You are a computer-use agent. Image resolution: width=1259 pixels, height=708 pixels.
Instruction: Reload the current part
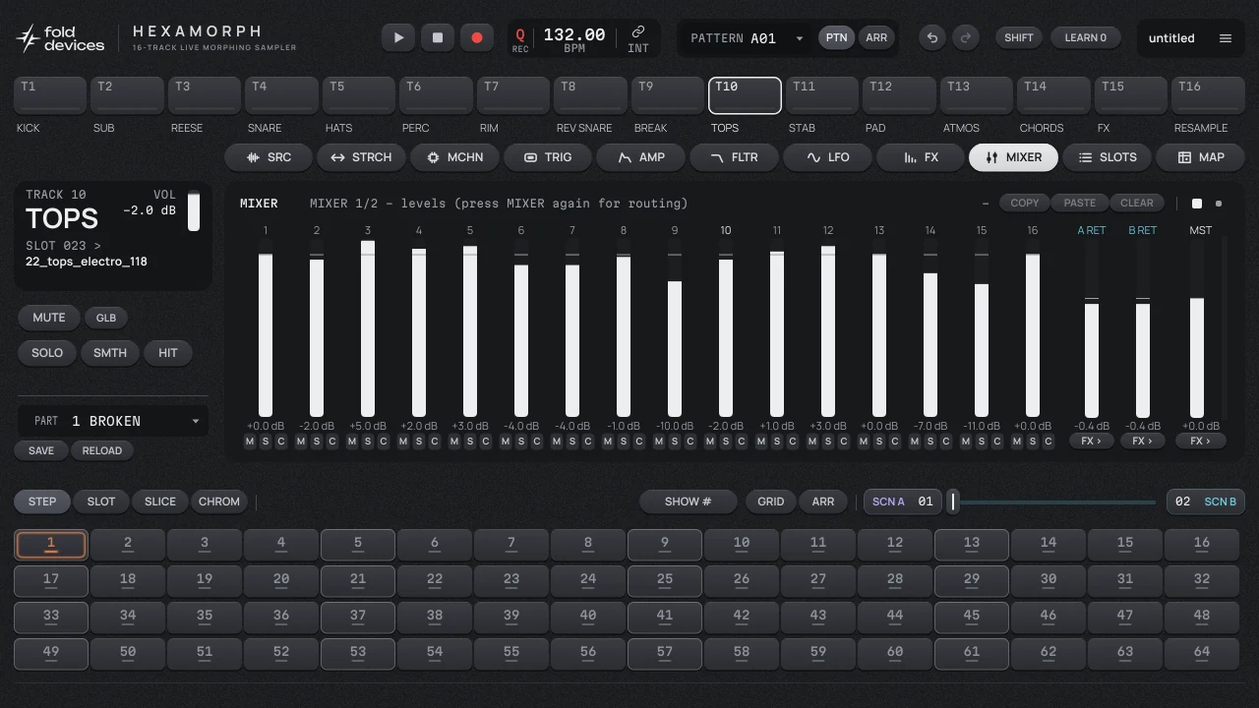(x=102, y=450)
